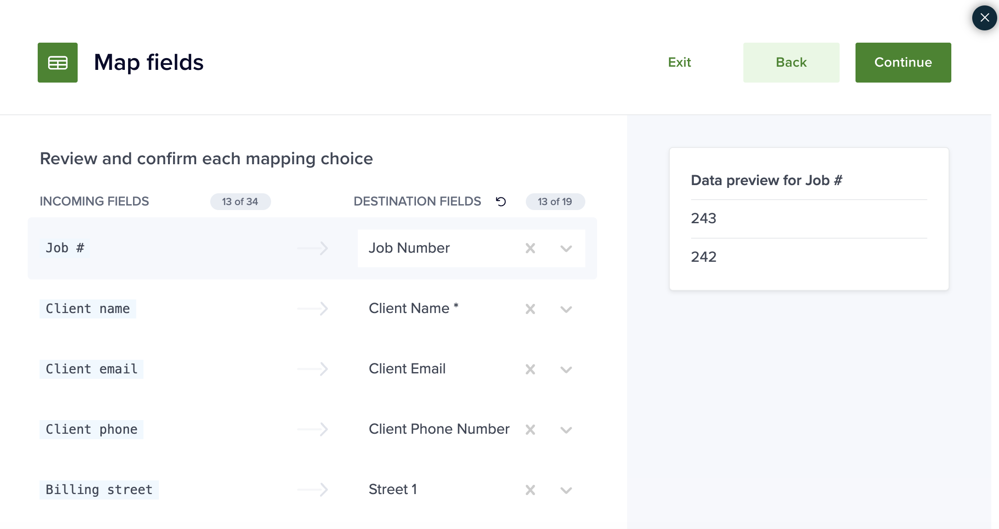Expand the Street 1 destination dropdown

(x=566, y=490)
